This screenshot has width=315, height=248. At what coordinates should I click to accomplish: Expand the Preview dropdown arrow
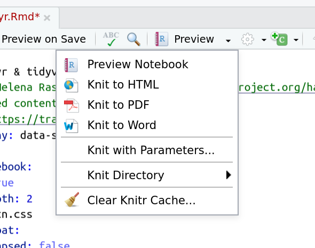[x=228, y=41]
